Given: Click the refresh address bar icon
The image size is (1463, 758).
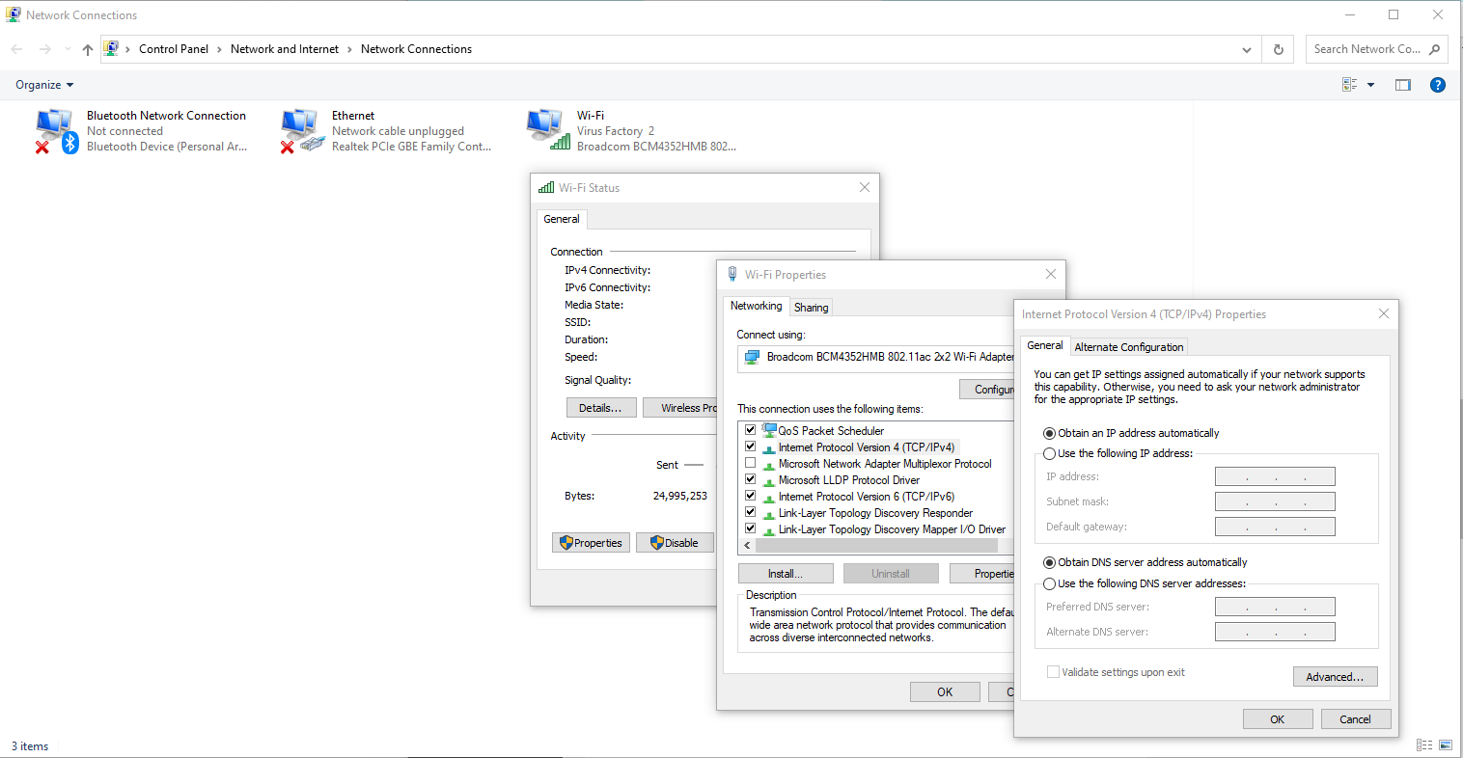Looking at the screenshot, I should pyautogui.click(x=1279, y=49).
